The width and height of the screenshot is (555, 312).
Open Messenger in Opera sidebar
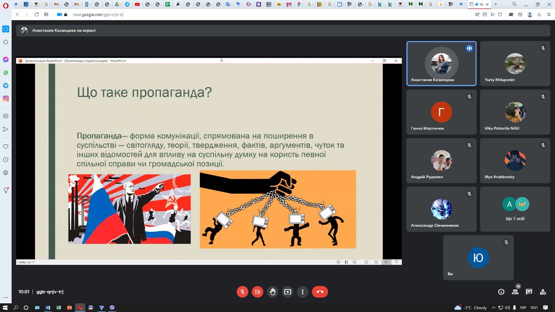pyautogui.click(x=6, y=59)
